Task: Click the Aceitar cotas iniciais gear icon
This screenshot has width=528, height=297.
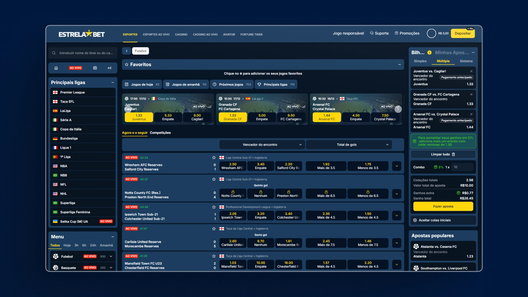Action: [x=415, y=220]
